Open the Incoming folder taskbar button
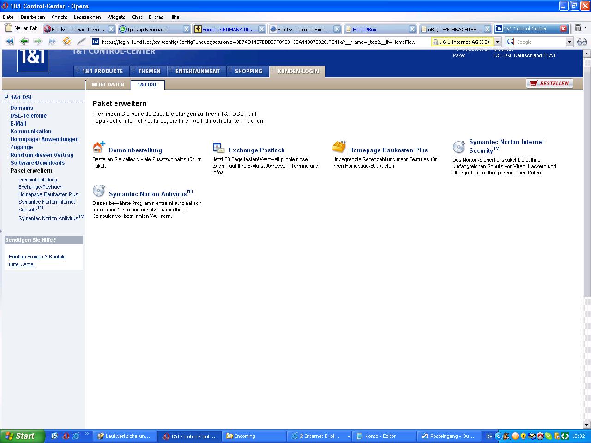 [254, 436]
